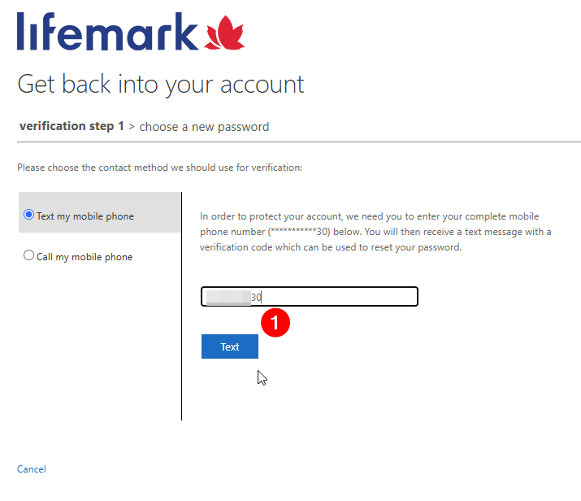
Task: Click the verification step 1 breadcrumb
Action: 72,126
